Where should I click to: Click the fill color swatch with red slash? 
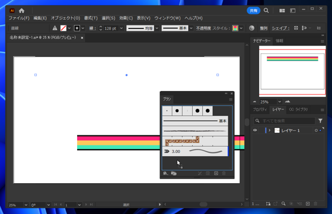coord(63,28)
